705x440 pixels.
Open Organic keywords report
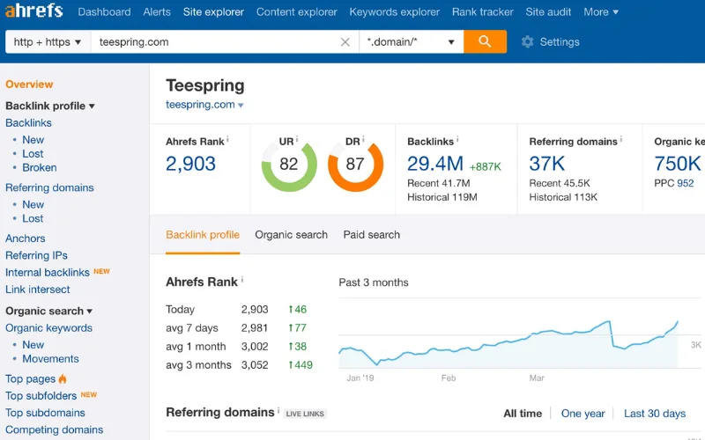pyautogui.click(x=48, y=328)
